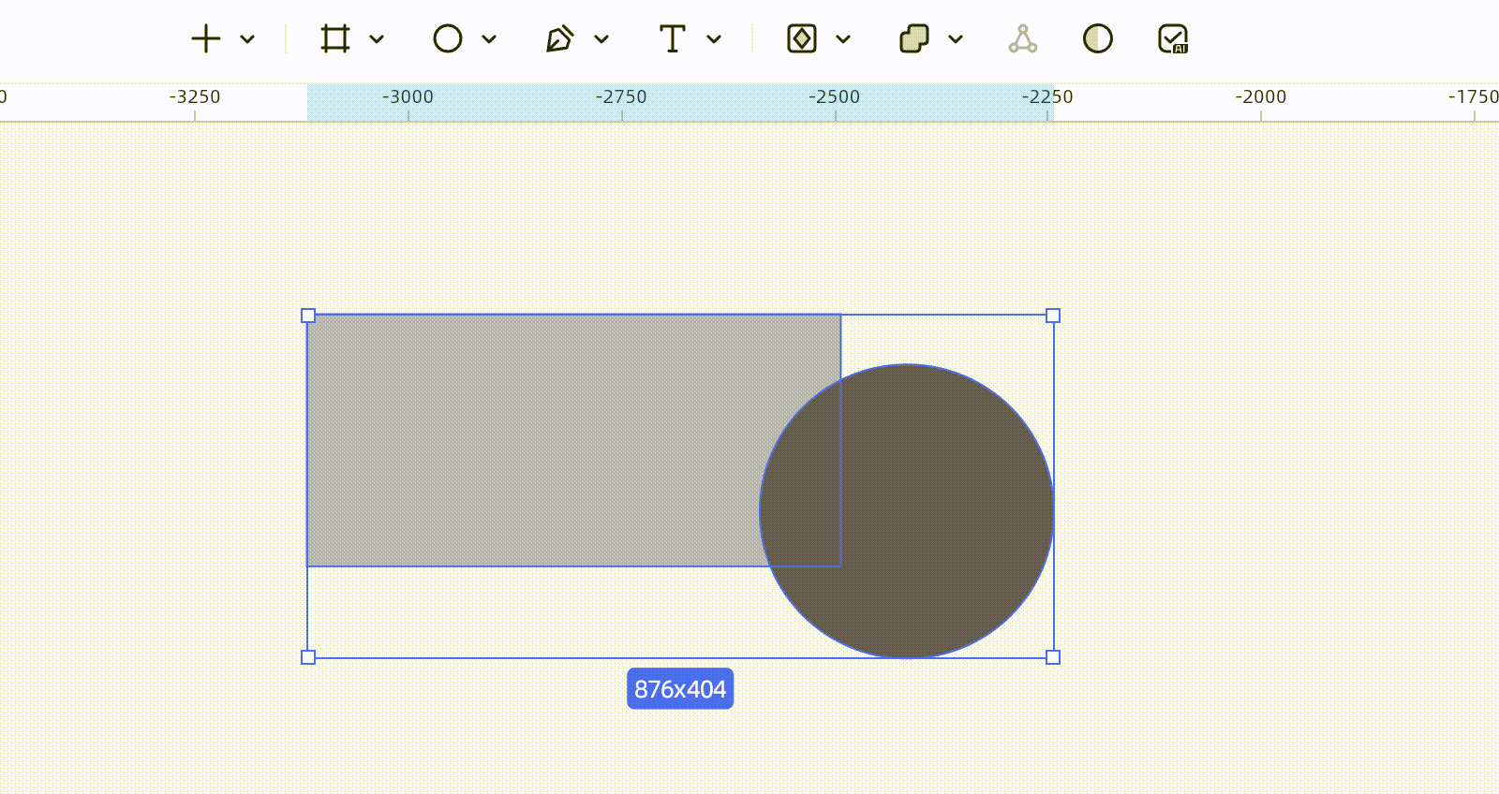Click the vector nodes edit icon
This screenshot has height=794, width=1499.
coord(1023,38)
